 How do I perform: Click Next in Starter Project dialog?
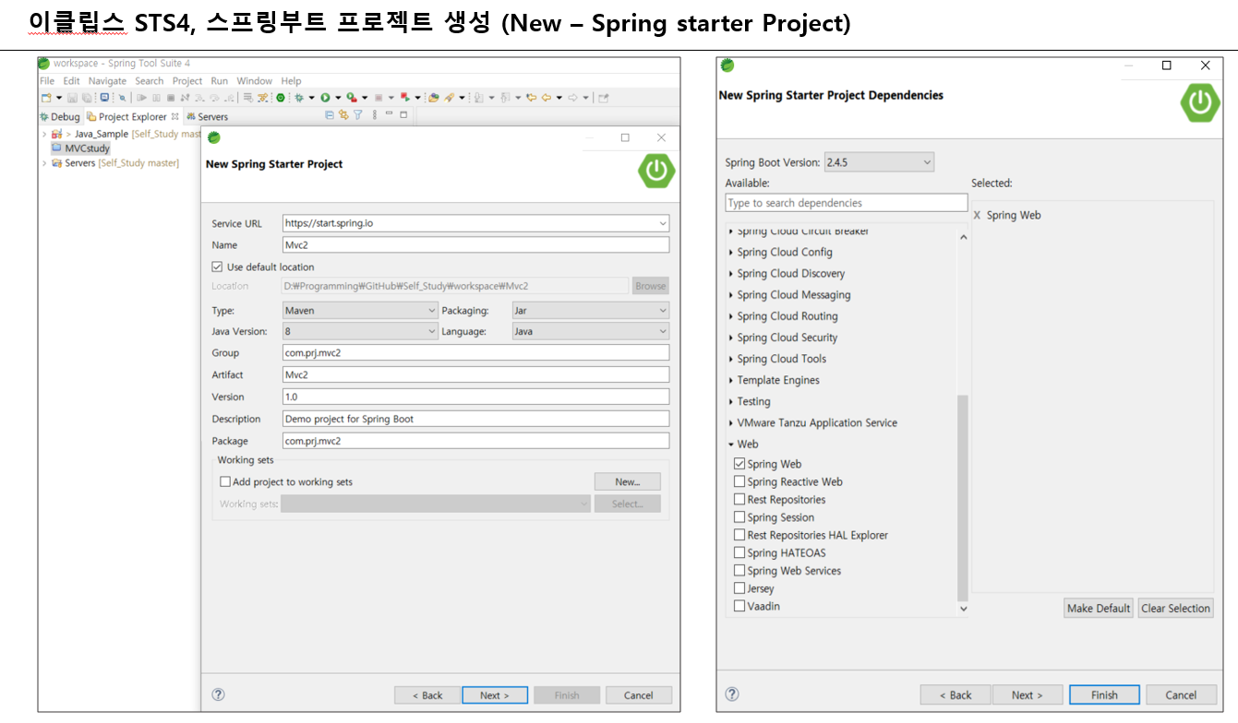click(x=494, y=695)
